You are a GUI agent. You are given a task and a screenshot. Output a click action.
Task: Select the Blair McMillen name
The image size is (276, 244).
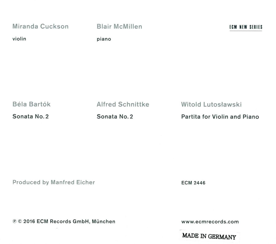(x=119, y=27)
